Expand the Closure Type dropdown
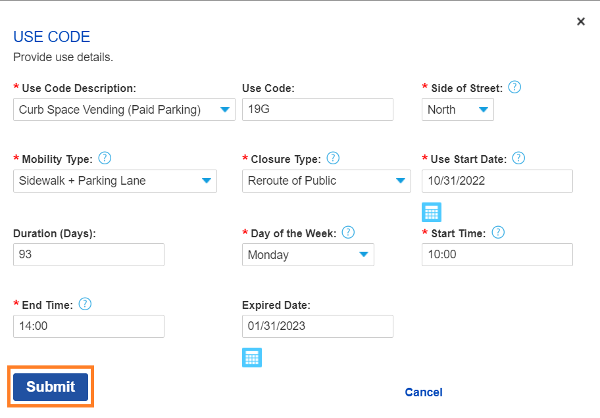 click(x=326, y=181)
